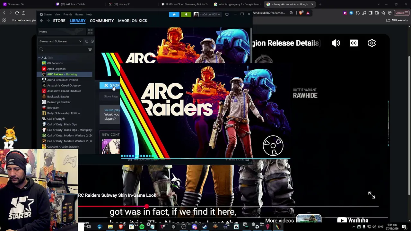
Task: Open OBS Studio from the taskbar
Action: (184, 227)
